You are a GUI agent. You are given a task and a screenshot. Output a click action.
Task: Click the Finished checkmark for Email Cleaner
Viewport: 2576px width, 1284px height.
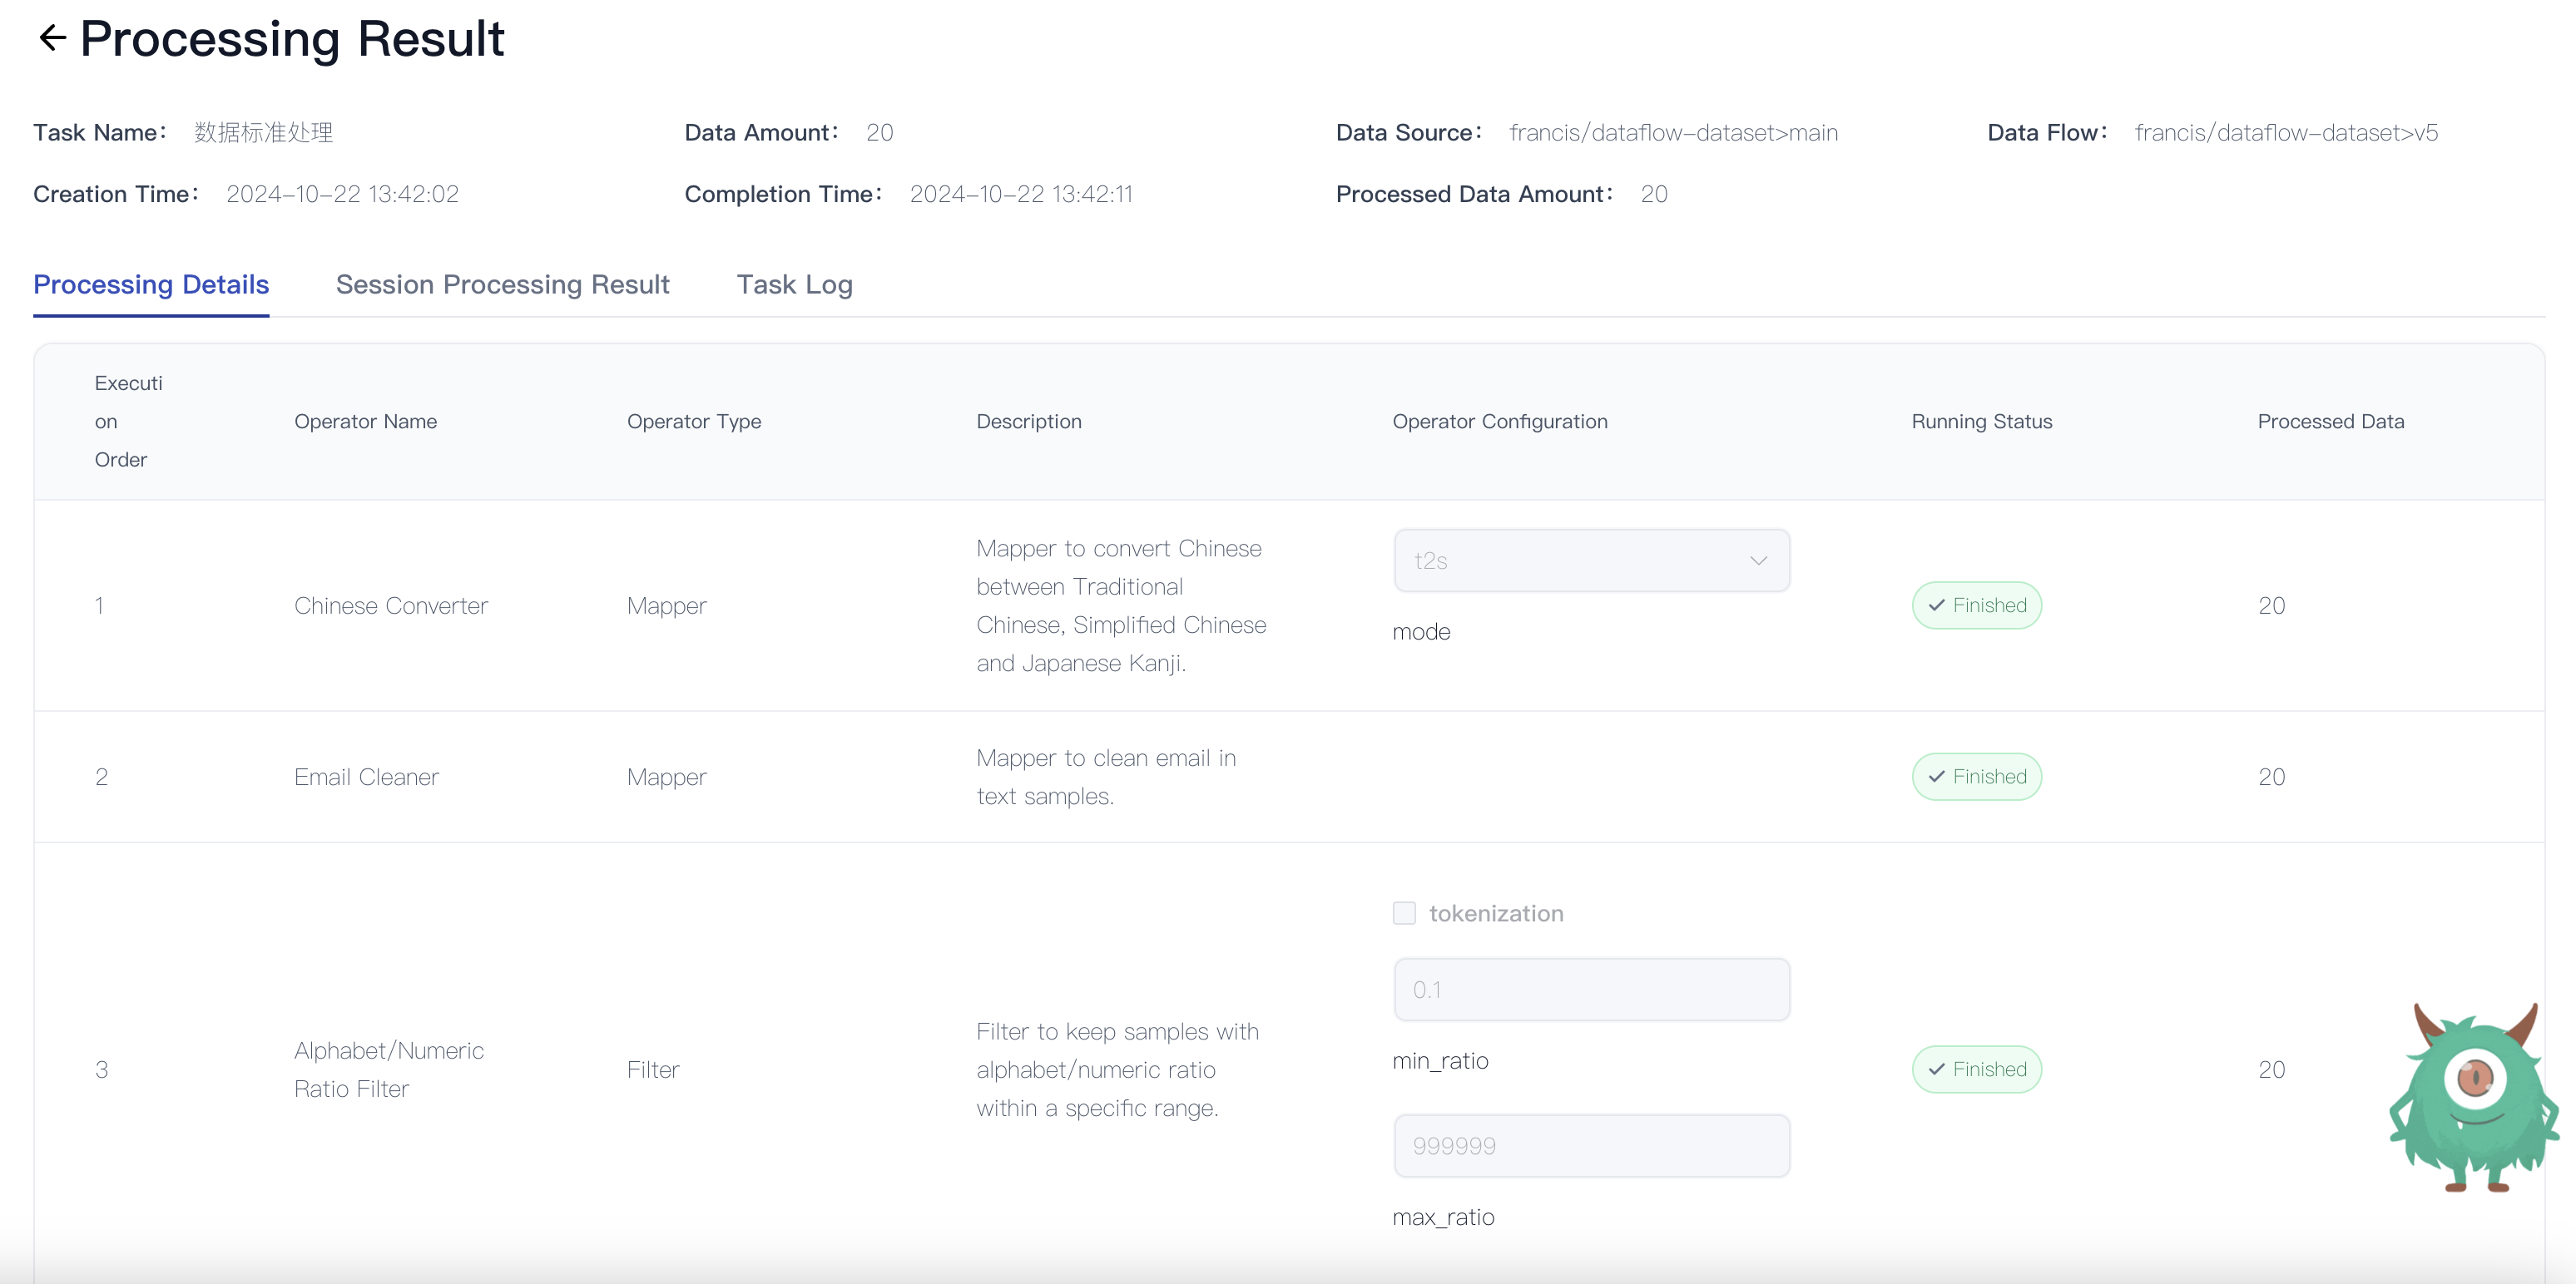pyautogui.click(x=1937, y=777)
